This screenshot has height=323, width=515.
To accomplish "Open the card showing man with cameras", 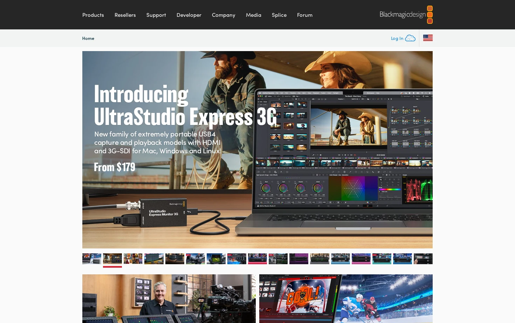I will coord(169,299).
